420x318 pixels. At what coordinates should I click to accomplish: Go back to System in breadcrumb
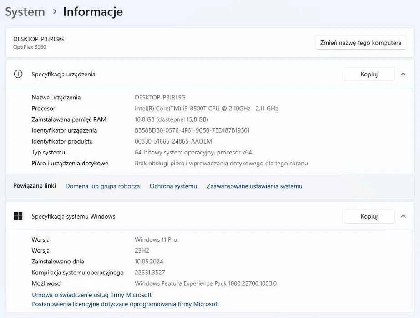[x=25, y=12]
